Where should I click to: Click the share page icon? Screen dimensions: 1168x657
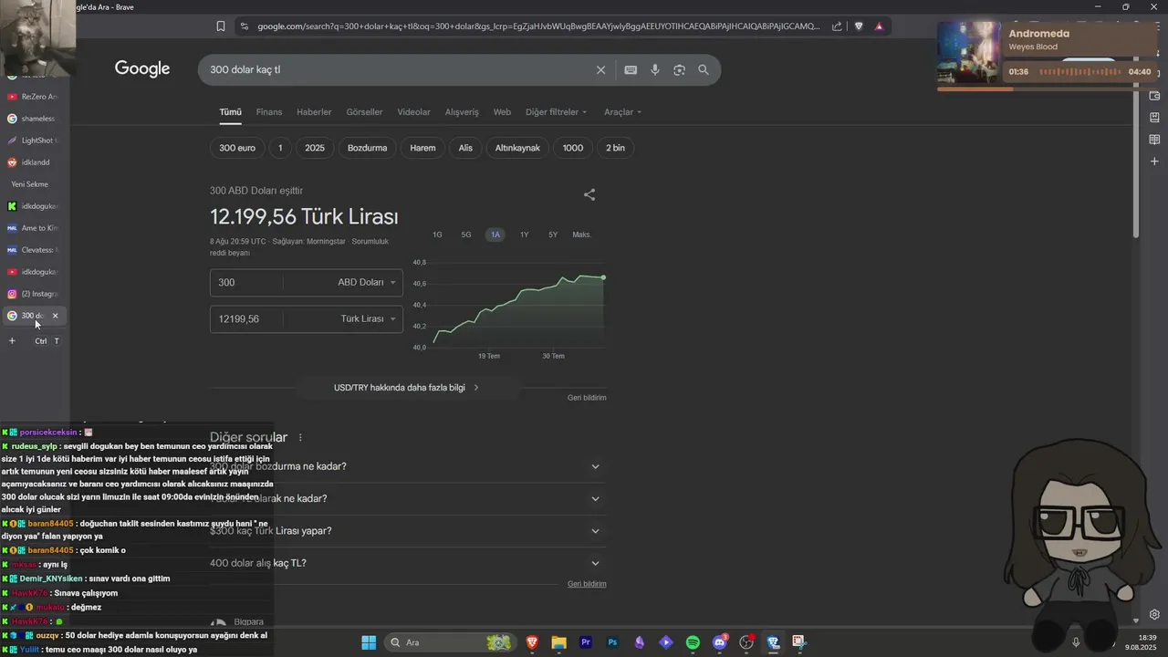(837, 26)
